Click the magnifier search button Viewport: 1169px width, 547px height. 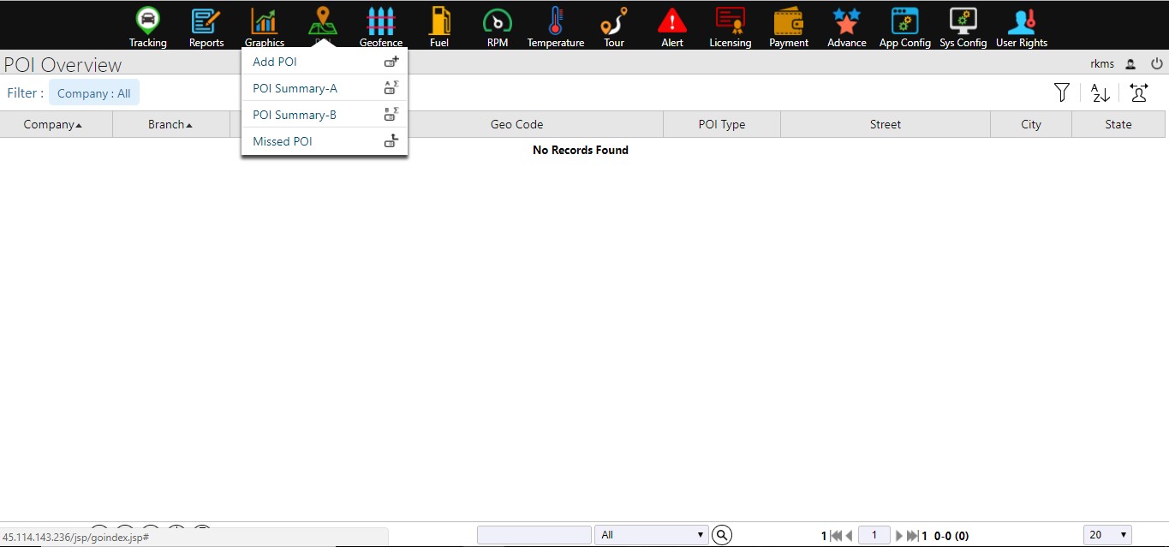coord(723,535)
